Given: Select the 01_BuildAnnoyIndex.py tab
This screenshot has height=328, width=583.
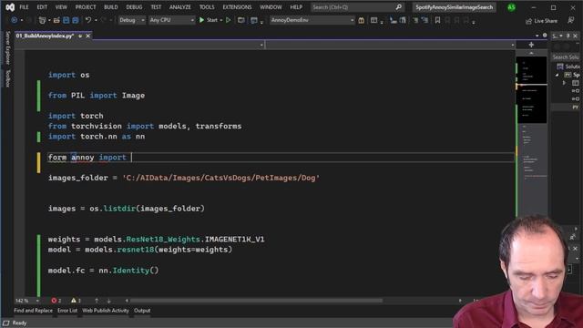Looking at the screenshot, I should 45,36.
